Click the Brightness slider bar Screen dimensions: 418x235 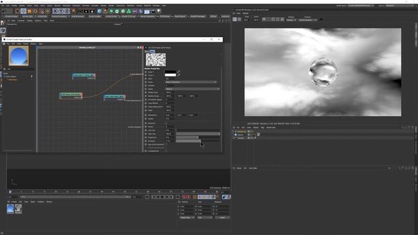pos(198,138)
